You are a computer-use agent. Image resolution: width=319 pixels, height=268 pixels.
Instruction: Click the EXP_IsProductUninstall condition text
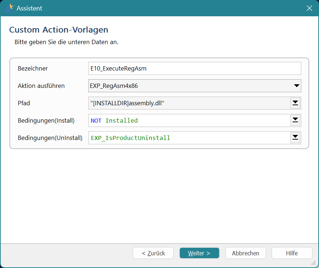click(x=131, y=138)
